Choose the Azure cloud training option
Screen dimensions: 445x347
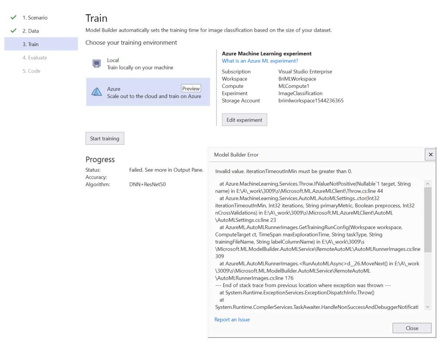(148, 92)
